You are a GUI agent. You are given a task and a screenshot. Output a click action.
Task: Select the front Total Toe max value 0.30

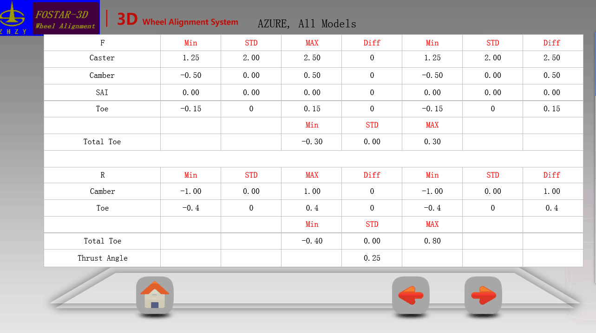432,141
